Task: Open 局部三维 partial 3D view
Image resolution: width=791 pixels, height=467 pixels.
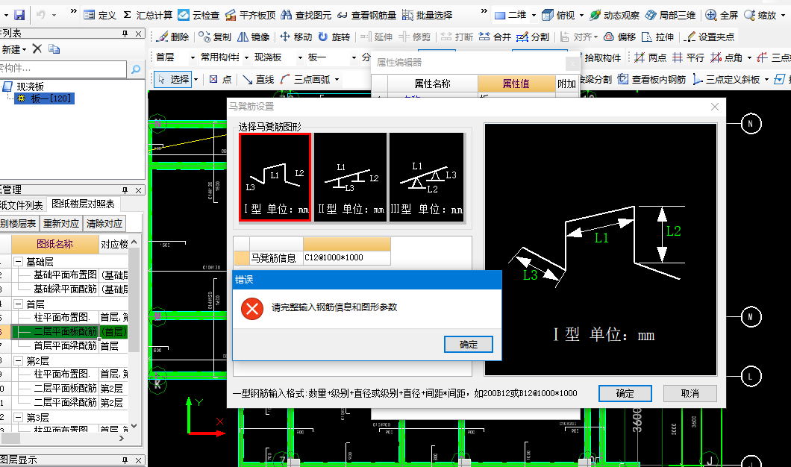Action: tap(670, 15)
